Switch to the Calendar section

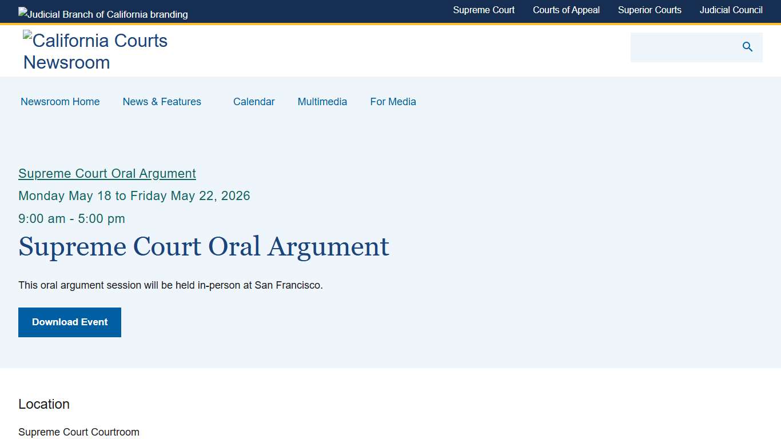pyautogui.click(x=254, y=102)
